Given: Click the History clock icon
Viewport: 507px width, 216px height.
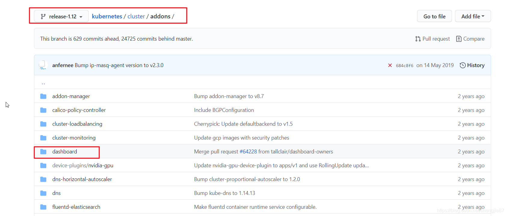Looking at the screenshot, I should click(x=463, y=65).
